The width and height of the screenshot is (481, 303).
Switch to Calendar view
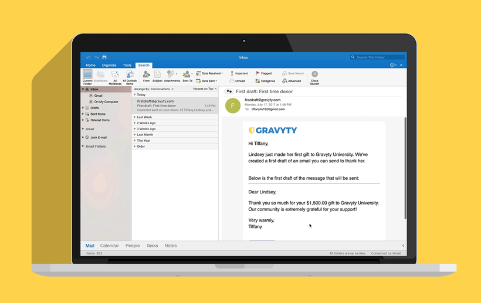pyautogui.click(x=110, y=246)
